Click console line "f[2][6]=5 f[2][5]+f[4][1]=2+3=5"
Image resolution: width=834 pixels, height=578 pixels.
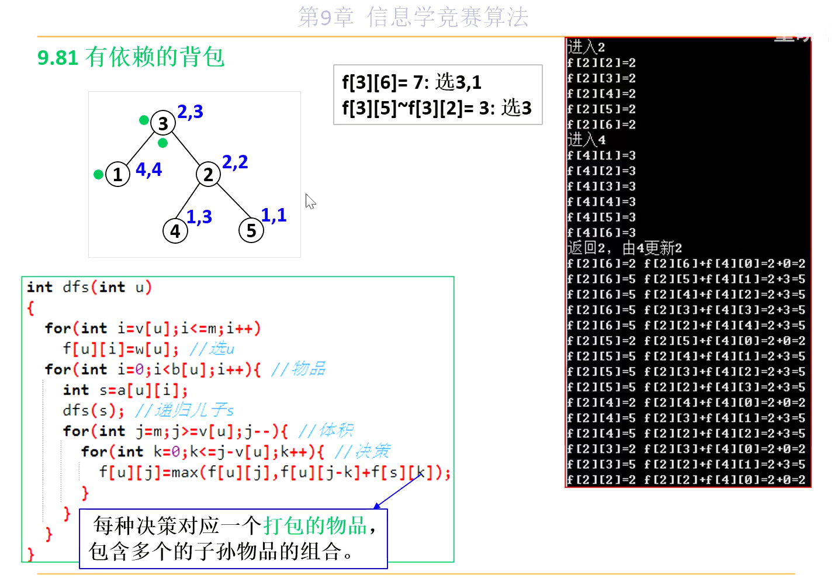(x=686, y=279)
